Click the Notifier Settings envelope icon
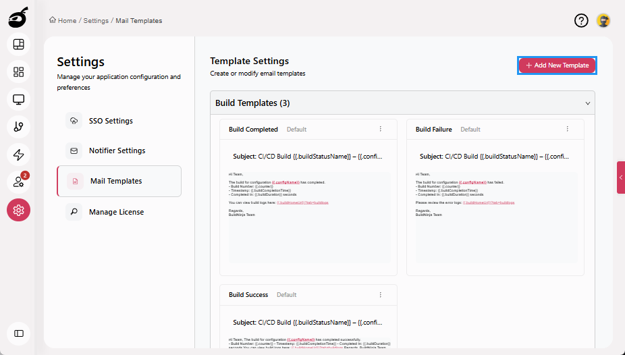 (x=74, y=151)
